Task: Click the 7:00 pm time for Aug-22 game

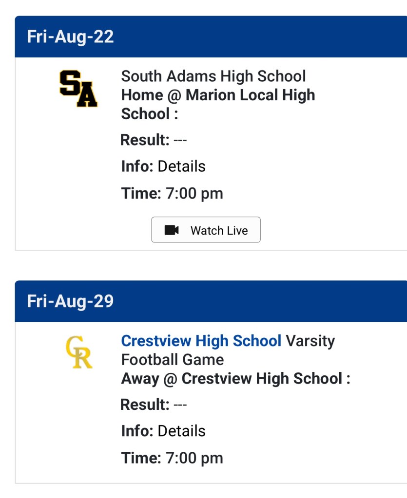Action: [194, 194]
